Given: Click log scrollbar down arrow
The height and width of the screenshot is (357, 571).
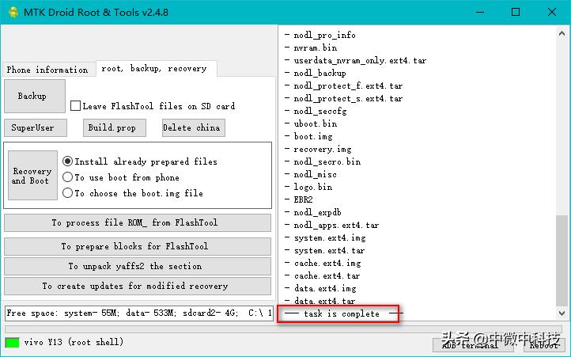Looking at the screenshot, I should 562,313.
